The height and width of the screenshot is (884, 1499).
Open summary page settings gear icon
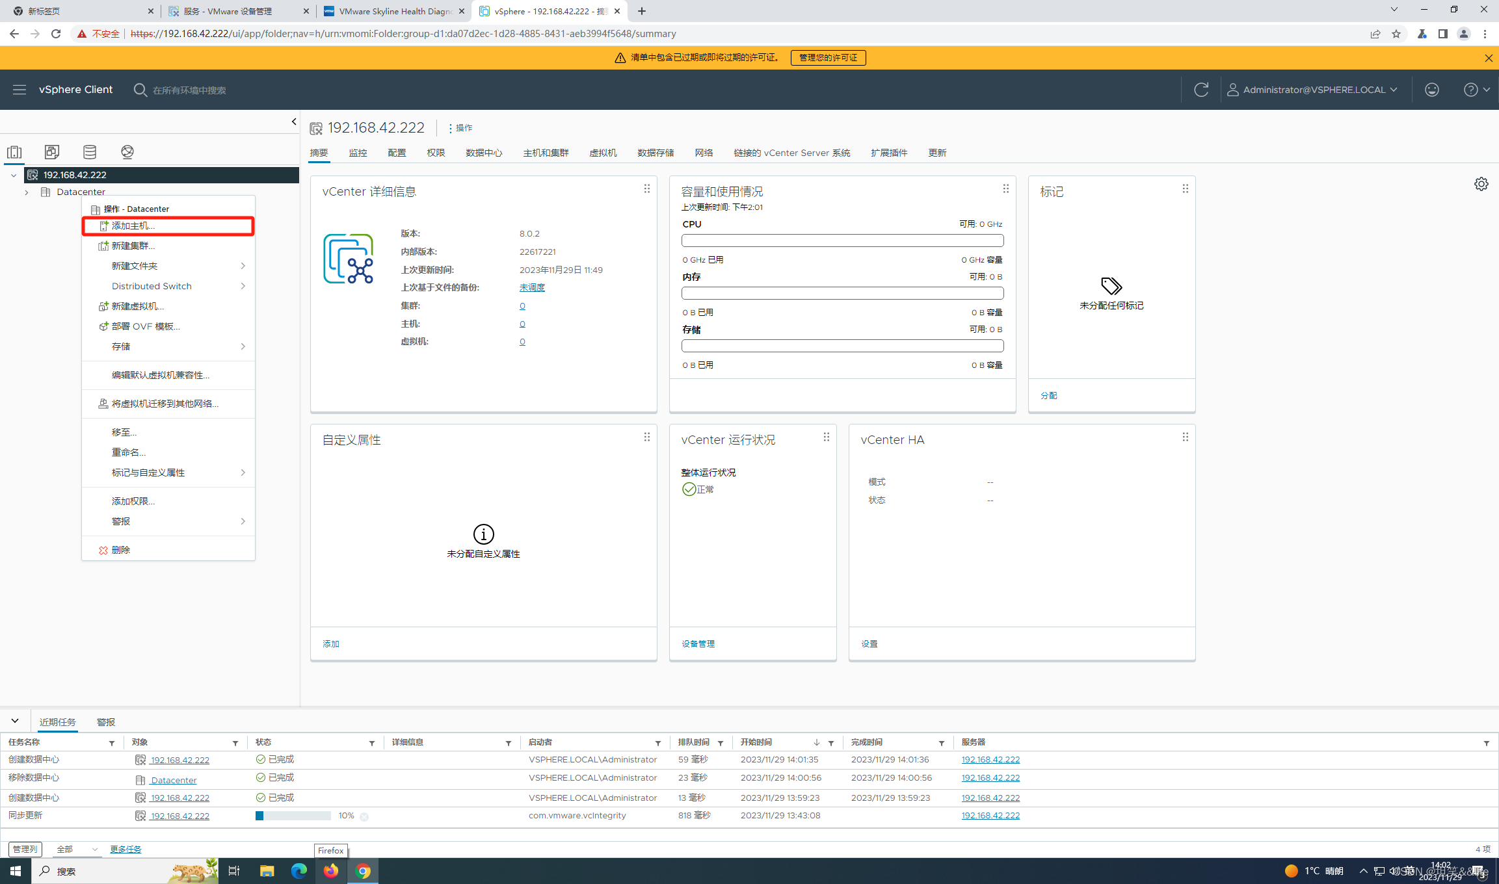click(1481, 184)
